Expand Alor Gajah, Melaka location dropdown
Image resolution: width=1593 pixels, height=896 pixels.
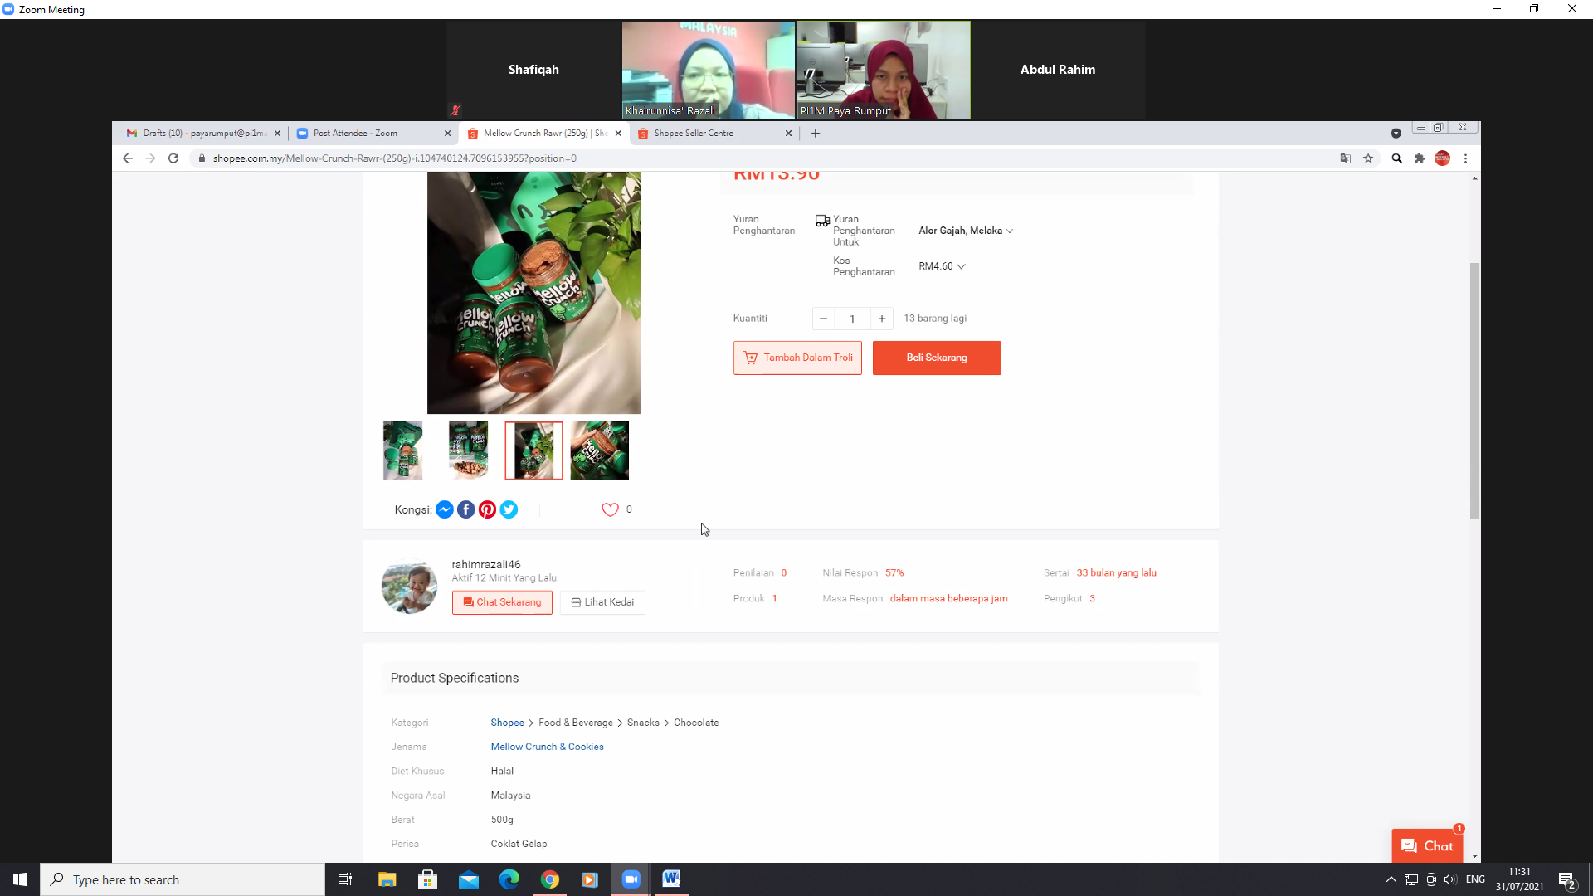tap(966, 231)
